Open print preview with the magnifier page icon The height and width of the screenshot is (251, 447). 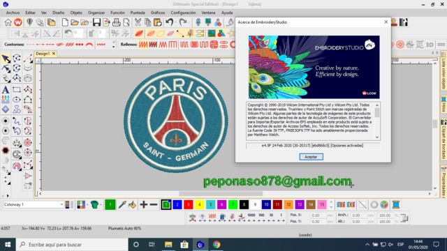pyautogui.click(x=126, y=22)
